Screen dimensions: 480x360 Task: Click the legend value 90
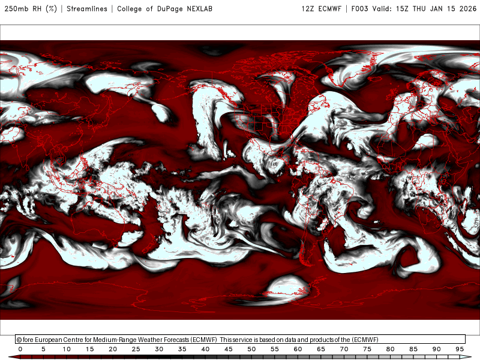click(437, 349)
